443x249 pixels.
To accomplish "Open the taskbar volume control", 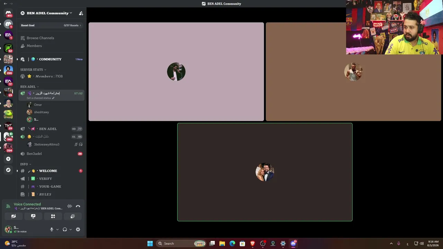I will point(422,243).
